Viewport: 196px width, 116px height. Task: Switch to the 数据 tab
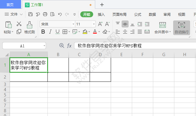[x=152, y=15]
